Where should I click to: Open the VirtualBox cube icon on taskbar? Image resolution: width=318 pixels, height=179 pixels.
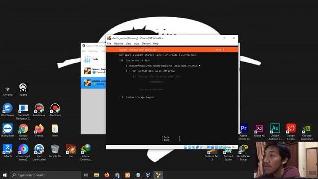coord(148,175)
